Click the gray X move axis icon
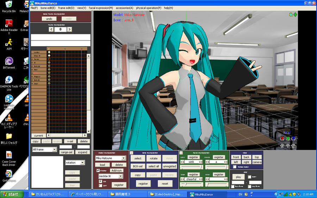This screenshot has height=198, width=317. click(282, 146)
